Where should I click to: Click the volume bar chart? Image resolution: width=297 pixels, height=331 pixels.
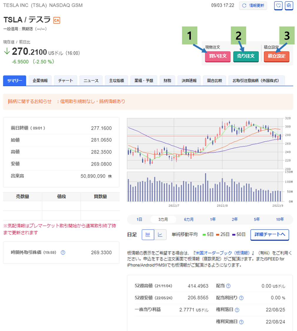(205, 187)
